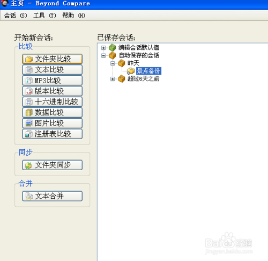Screen dimensions: 268x261
Task: Start a 数据比较 session
Action: tap(53, 113)
